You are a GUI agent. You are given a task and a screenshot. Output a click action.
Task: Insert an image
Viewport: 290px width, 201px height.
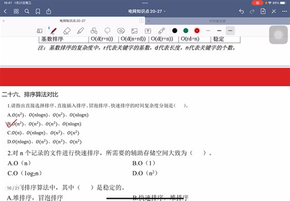coord(134,31)
